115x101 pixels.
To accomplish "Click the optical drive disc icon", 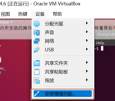I will click(37, 24).
